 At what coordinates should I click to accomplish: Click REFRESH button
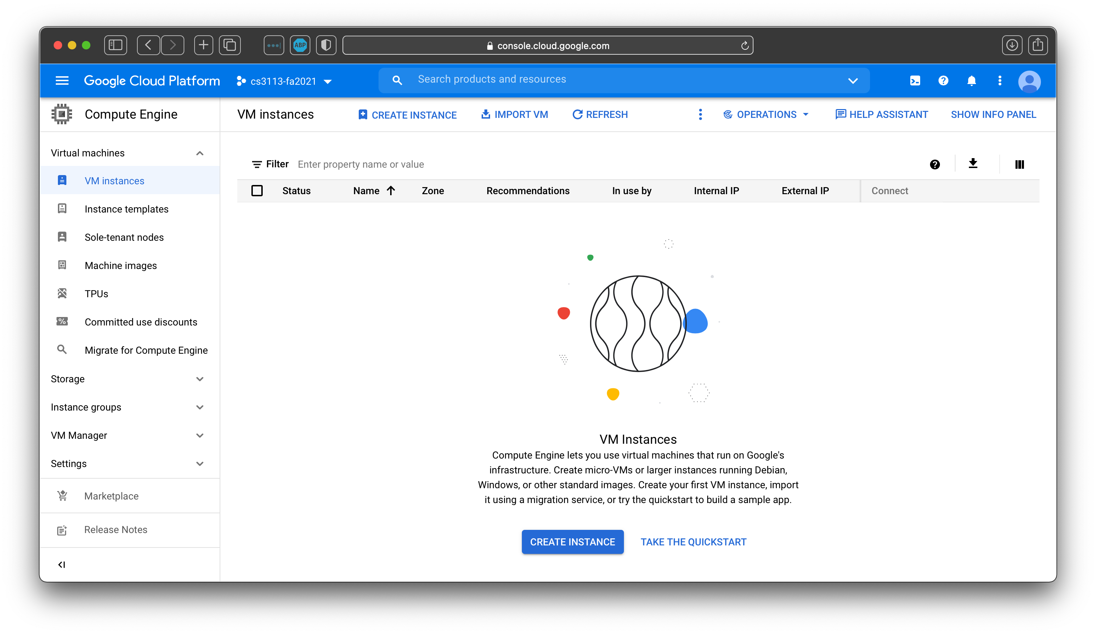point(600,114)
